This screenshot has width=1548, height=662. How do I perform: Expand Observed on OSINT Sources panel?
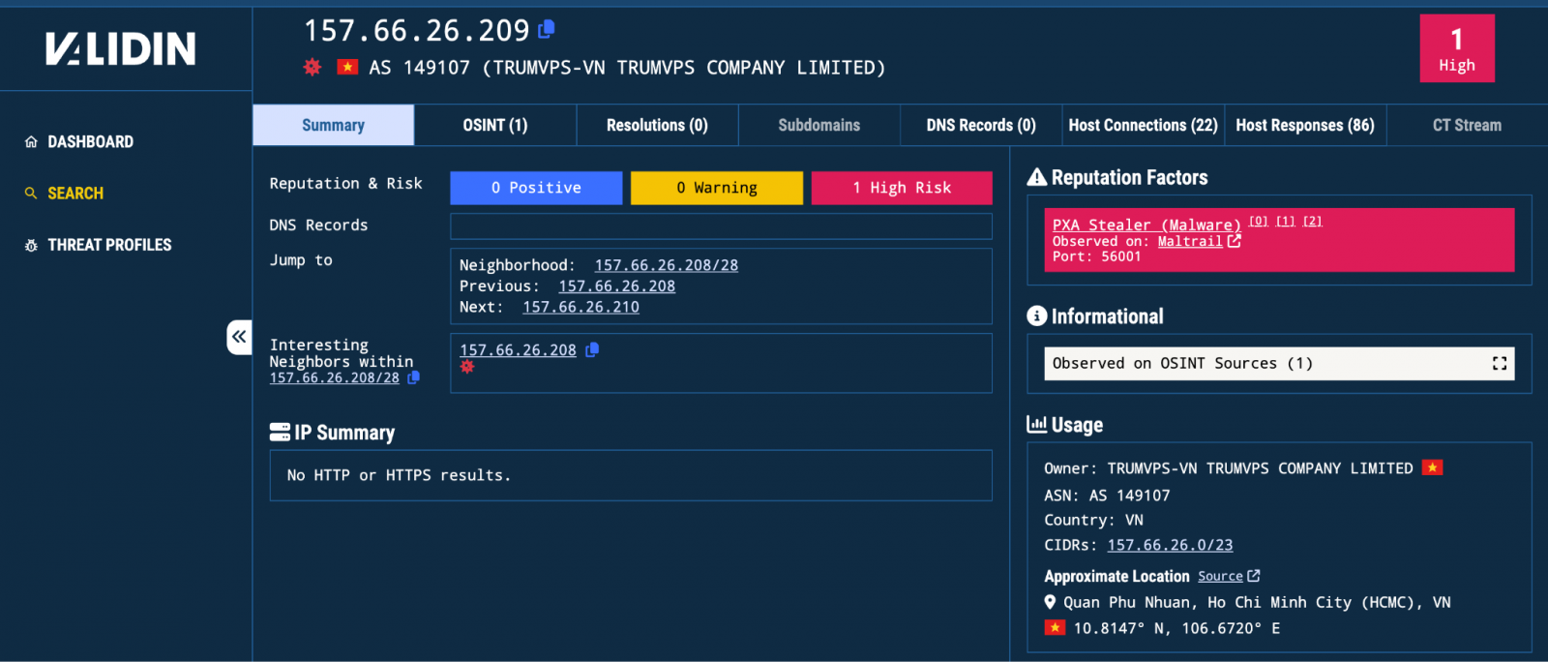pyautogui.click(x=1499, y=363)
